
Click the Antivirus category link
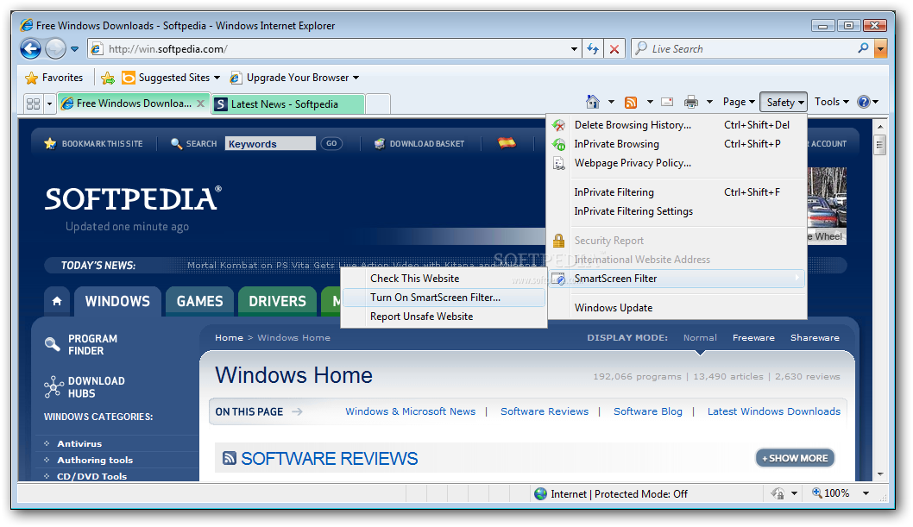79,444
